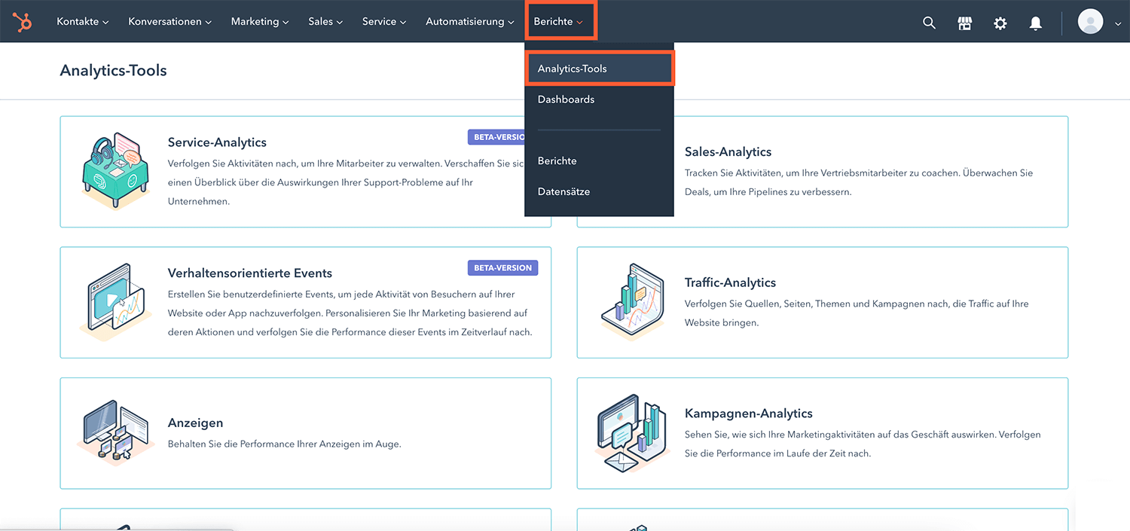Open the Verhaltensorientierte Events card title
Image resolution: width=1130 pixels, height=531 pixels.
pyautogui.click(x=250, y=273)
